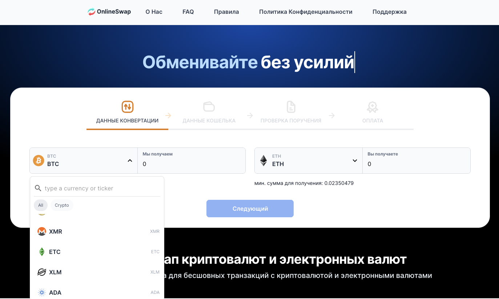This screenshot has width=499, height=299.
Task: Open the FAQ menu item
Action: 188,12
